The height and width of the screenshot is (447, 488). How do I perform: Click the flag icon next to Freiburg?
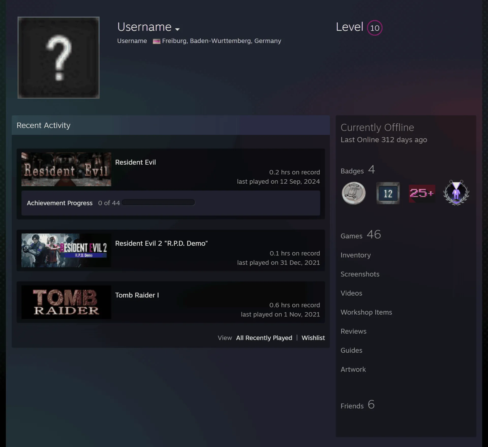click(156, 41)
